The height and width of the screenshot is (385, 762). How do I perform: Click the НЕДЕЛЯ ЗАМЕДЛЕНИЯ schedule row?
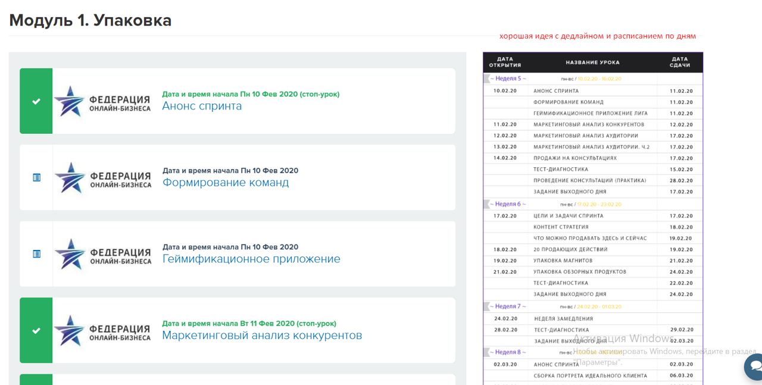593,318
